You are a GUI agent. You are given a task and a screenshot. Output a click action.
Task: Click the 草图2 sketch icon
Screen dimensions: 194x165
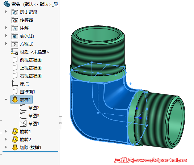(x=23, y=107)
